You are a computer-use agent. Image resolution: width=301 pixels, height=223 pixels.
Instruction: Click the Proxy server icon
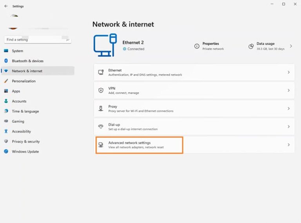click(x=101, y=109)
